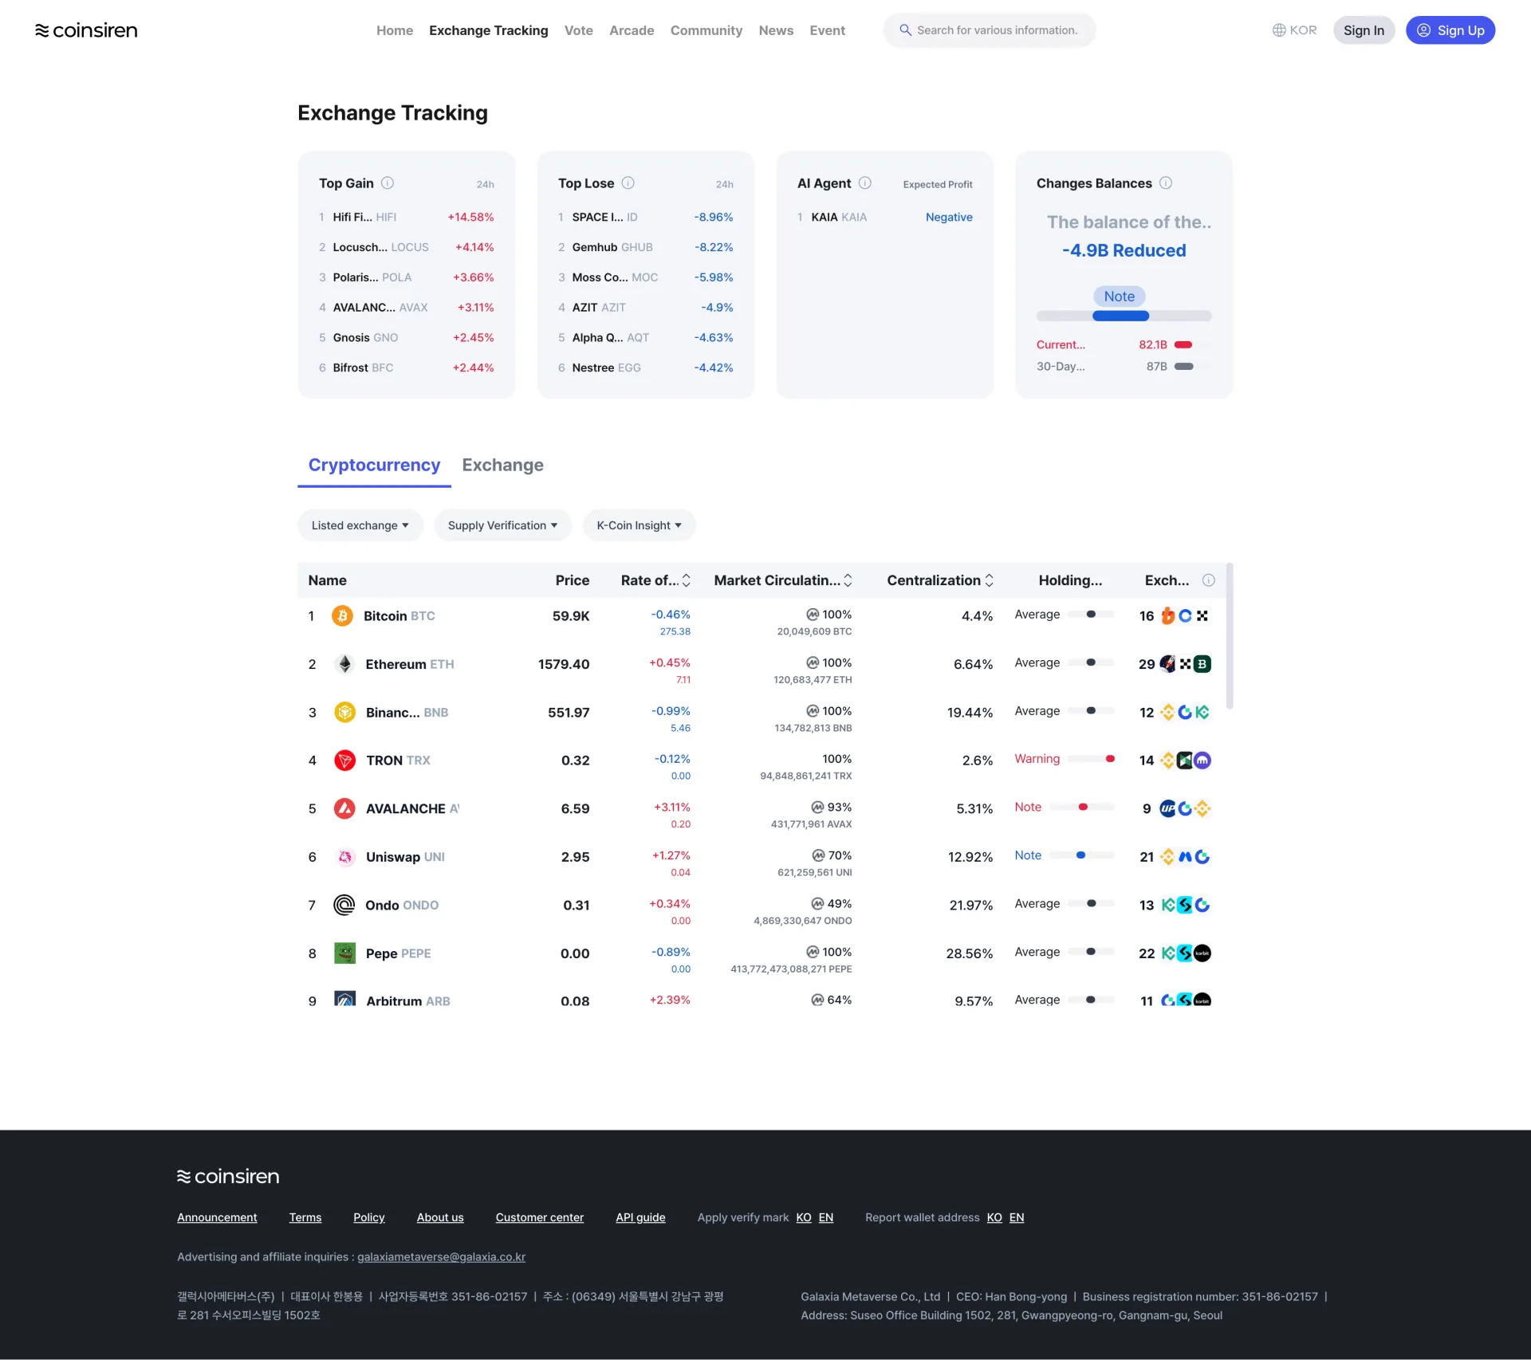The width and height of the screenshot is (1531, 1360).
Task: Open the Arcade menu item
Action: (632, 30)
